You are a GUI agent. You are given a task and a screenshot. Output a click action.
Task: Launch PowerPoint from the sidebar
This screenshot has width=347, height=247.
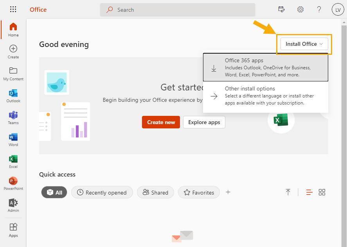click(x=13, y=184)
